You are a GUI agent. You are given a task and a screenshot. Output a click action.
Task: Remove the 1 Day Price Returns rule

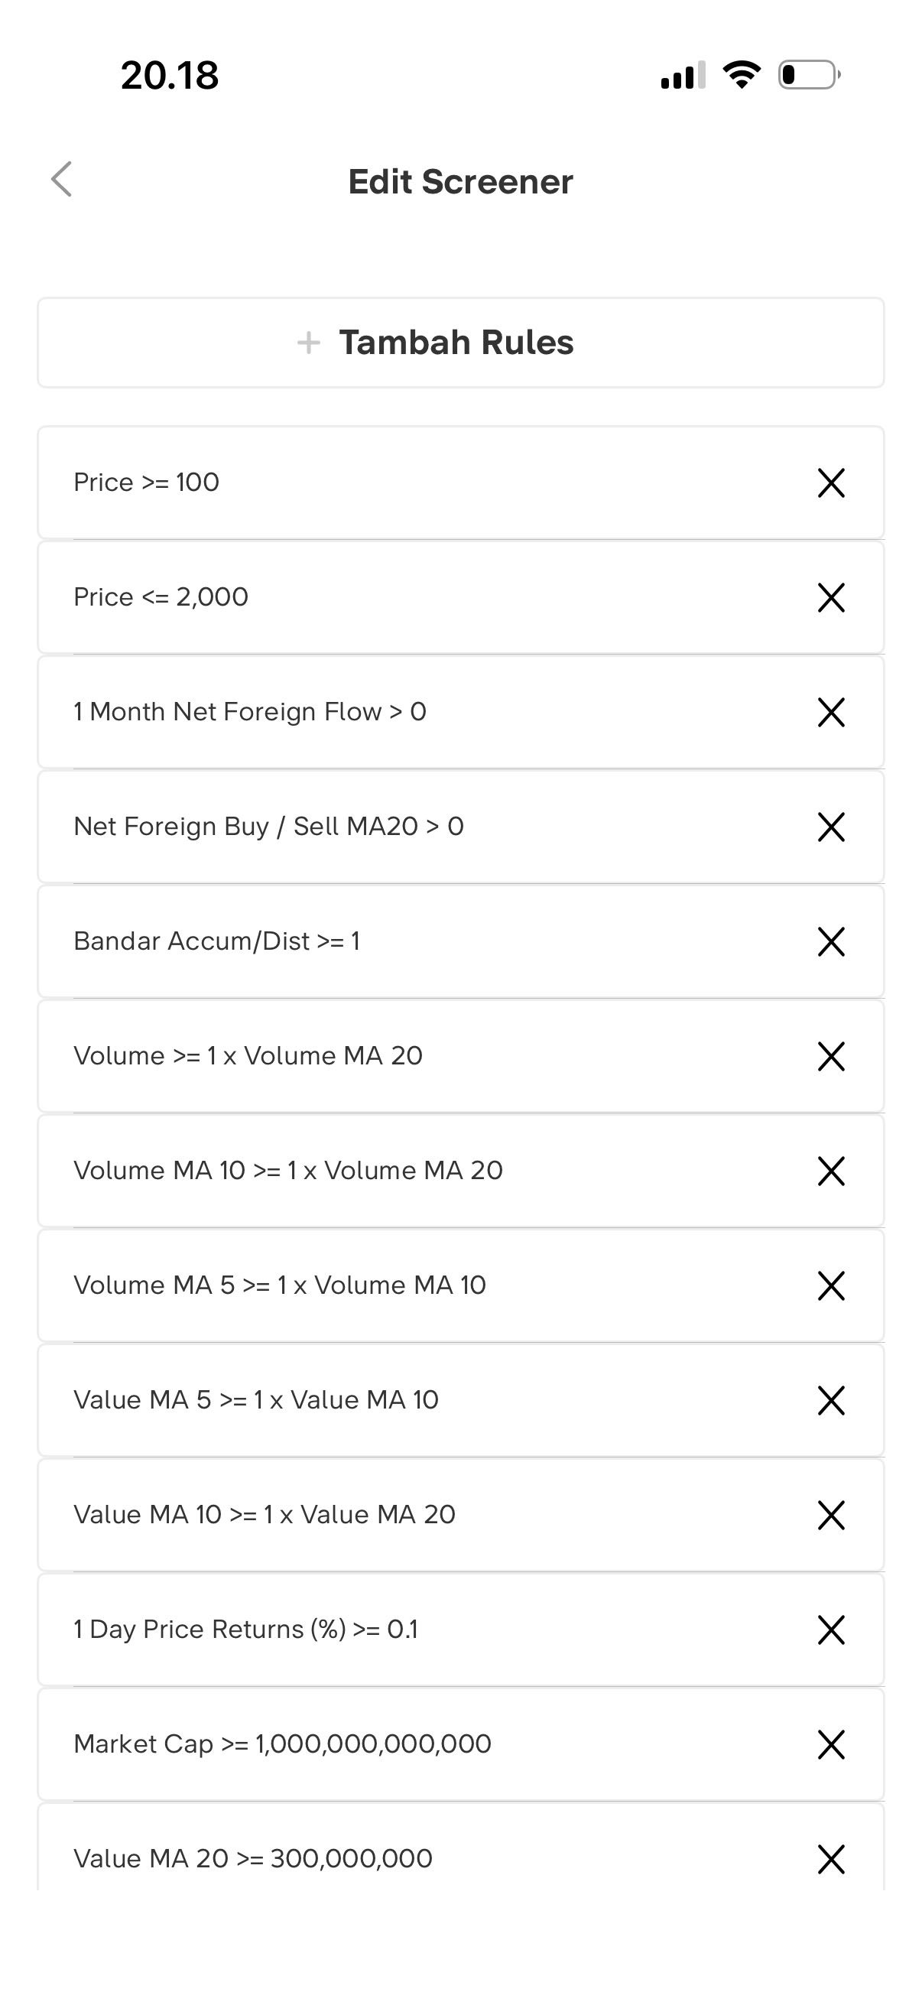[831, 1629]
